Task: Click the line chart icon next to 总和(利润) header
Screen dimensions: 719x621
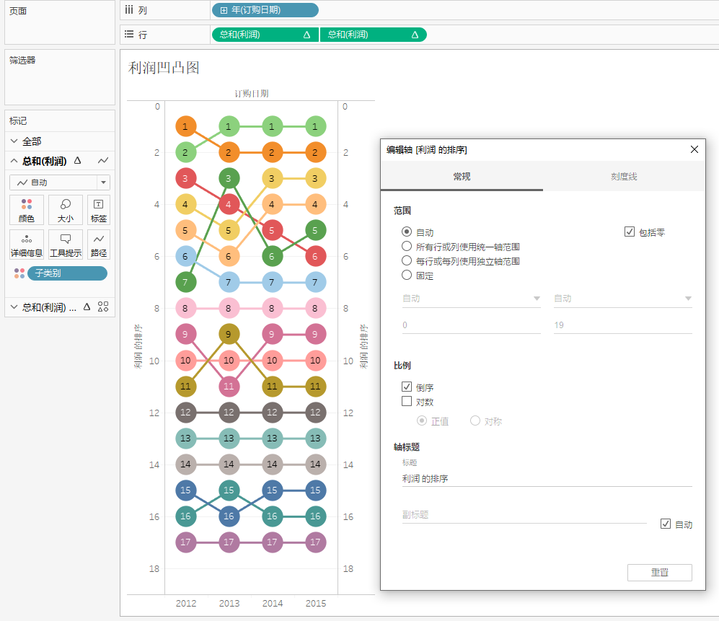Action: pyautogui.click(x=103, y=161)
